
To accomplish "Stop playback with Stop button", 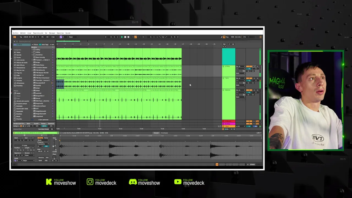I will [125, 37].
